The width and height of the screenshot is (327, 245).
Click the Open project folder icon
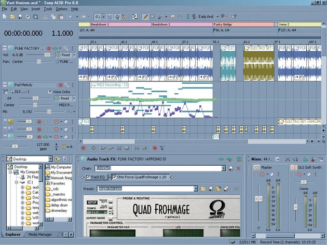(12, 17)
